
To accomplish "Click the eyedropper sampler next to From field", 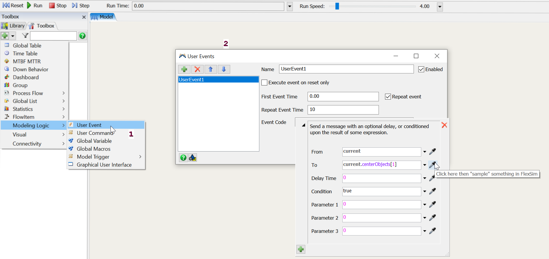I will (x=432, y=152).
